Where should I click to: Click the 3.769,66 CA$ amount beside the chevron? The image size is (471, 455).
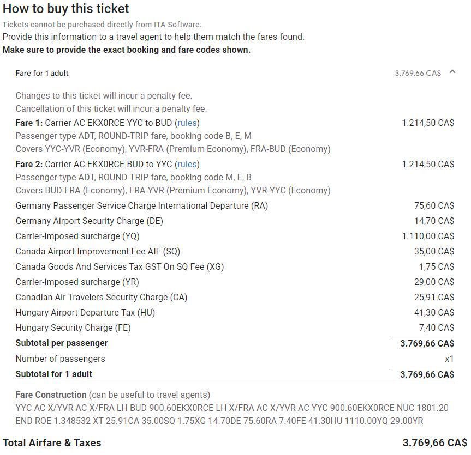pyautogui.click(x=418, y=73)
